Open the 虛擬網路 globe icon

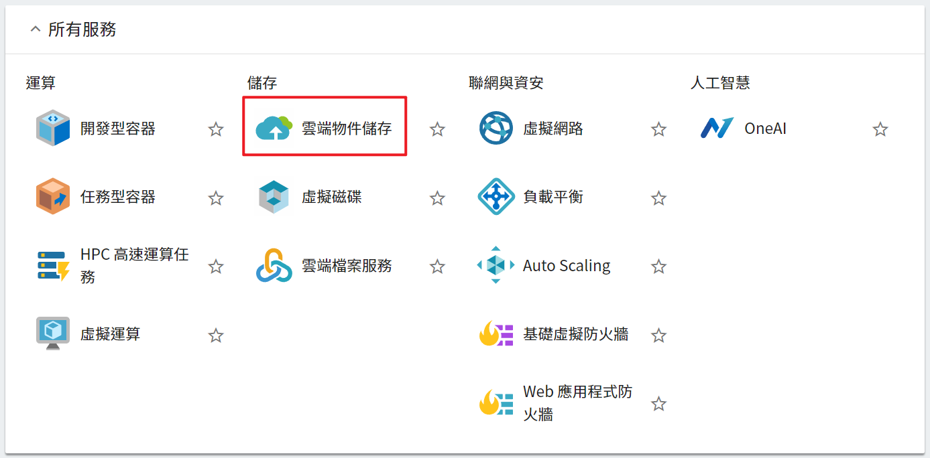coord(496,129)
